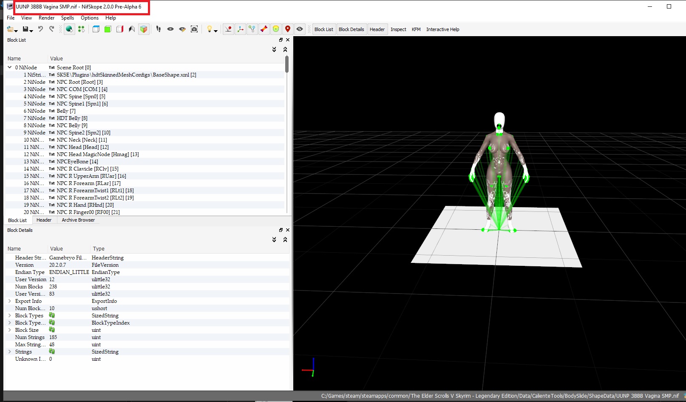The height and width of the screenshot is (402, 686).
Task: Undo the last action
Action: tap(40, 29)
